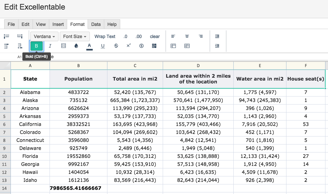This screenshot has height=194, width=328.
Task: Apply strikethrough to text
Action: (x=116, y=46)
